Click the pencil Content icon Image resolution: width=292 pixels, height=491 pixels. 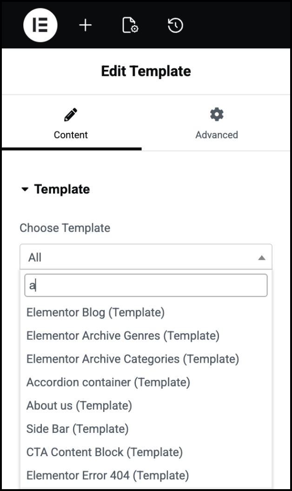tap(71, 114)
